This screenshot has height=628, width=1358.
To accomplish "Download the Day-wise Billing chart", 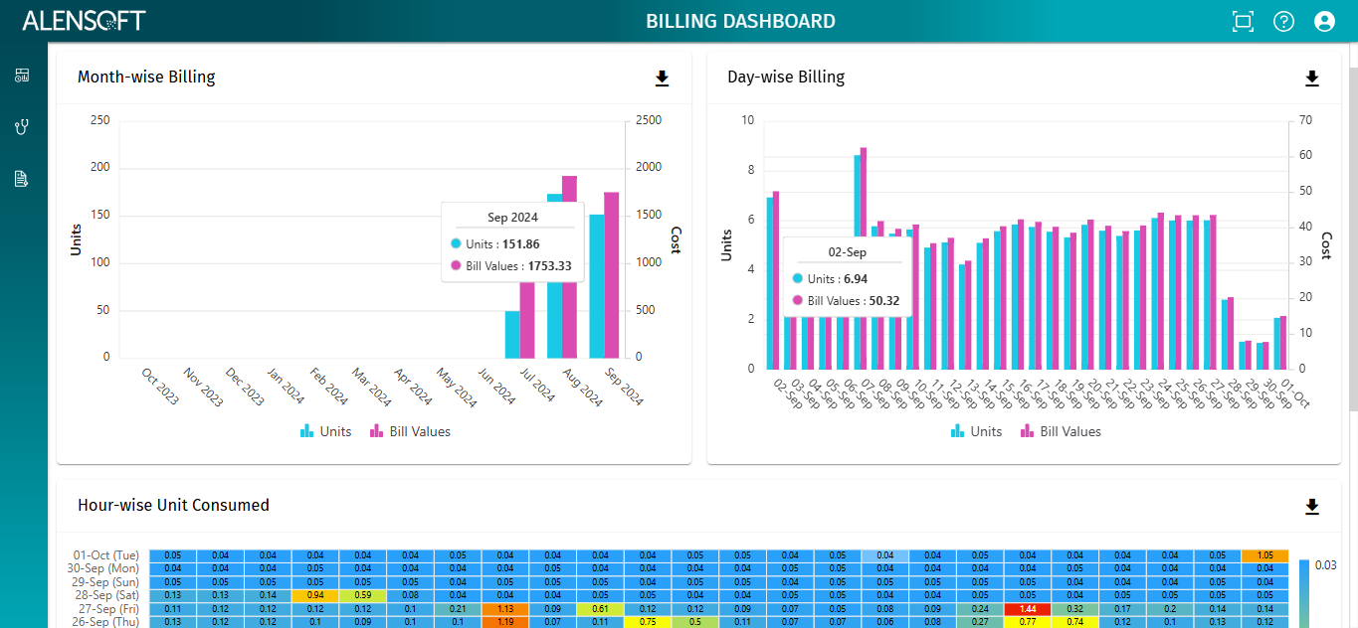I will tap(1312, 78).
